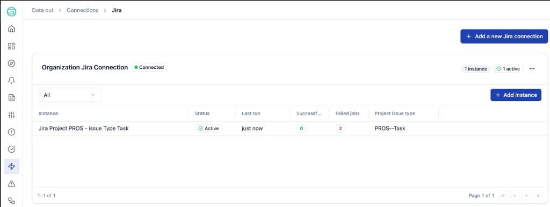Sort by Successful jobs column header
The width and height of the screenshot is (550, 207).
[x=309, y=113]
